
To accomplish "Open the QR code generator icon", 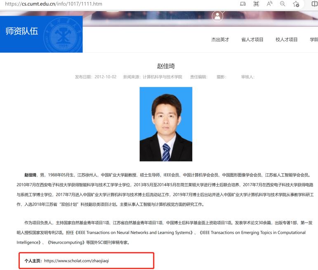I will (256, 4).
